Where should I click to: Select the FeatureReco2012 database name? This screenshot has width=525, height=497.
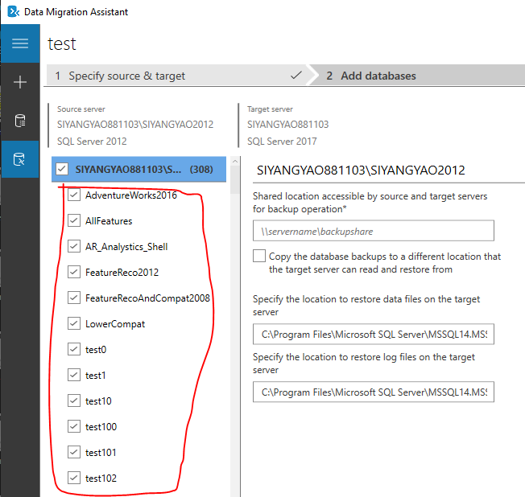coord(122,273)
